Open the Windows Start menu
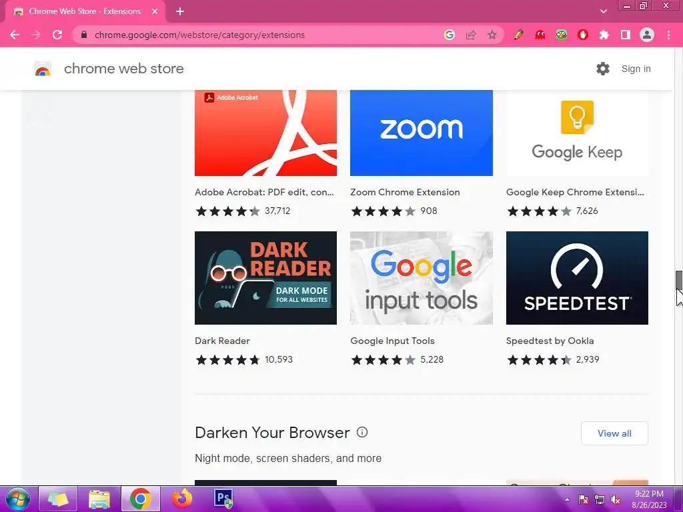Screen dimensions: 683x512 pyautogui.click(x=17, y=499)
